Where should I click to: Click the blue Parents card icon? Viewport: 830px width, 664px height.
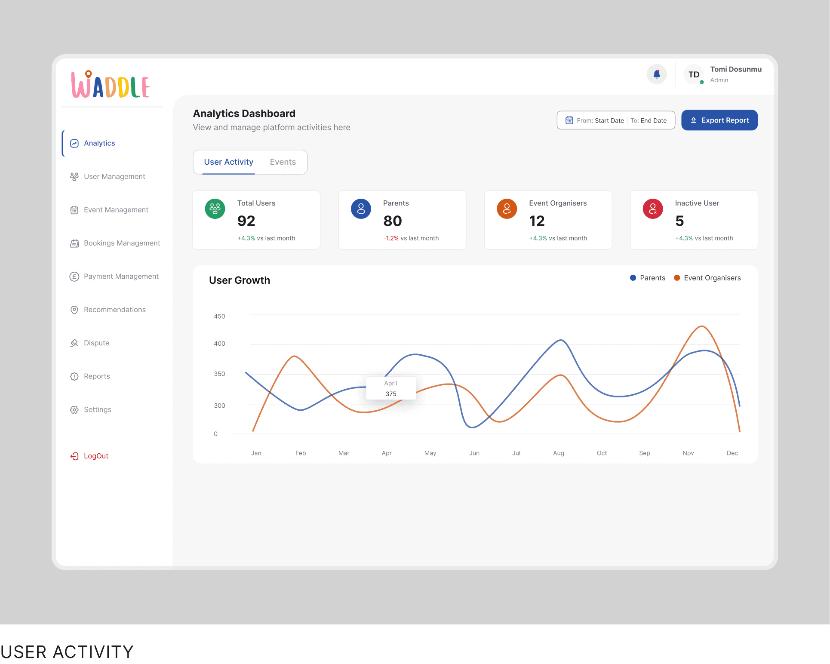361,209
